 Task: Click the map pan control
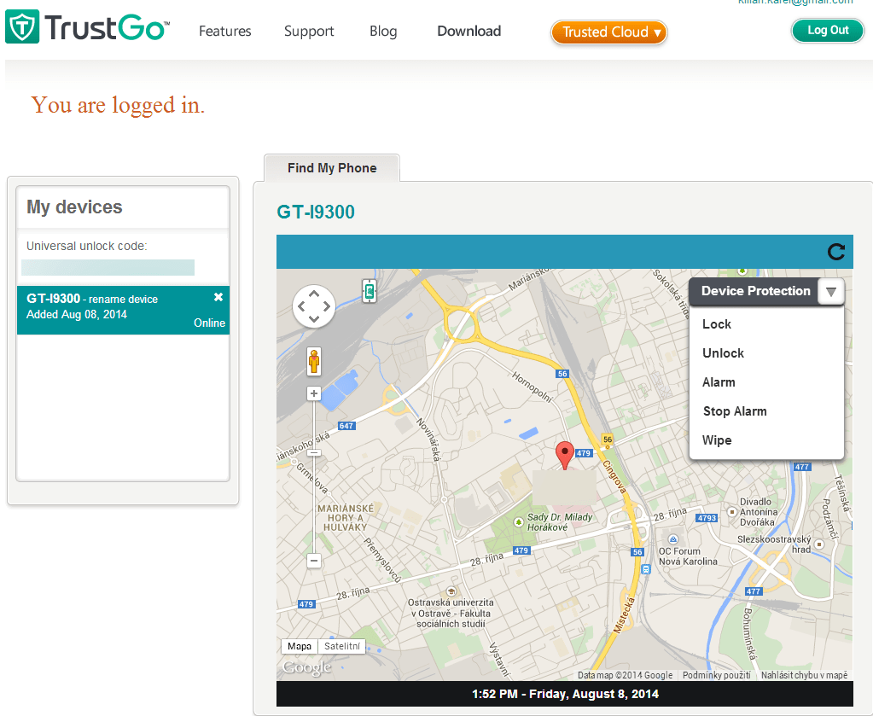point(314,306)
